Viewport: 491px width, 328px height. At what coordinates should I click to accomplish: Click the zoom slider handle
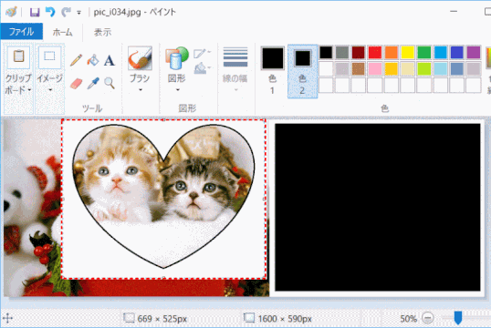tap(458, 318)
